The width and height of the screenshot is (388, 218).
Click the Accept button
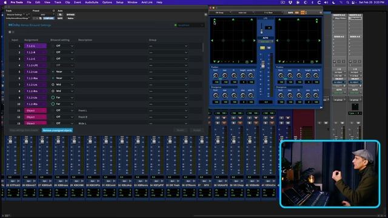(197, 130)
